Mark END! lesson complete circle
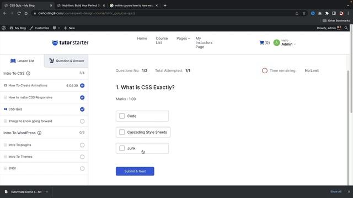The width and height of the screenshot is (353, 198). click(82, 168)
